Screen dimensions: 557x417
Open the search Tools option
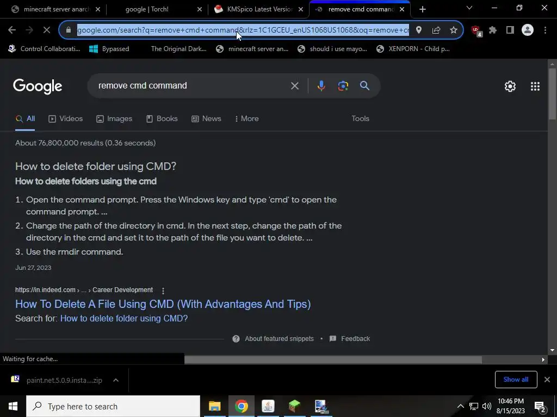pyautogui.click(x=360, y=119)
